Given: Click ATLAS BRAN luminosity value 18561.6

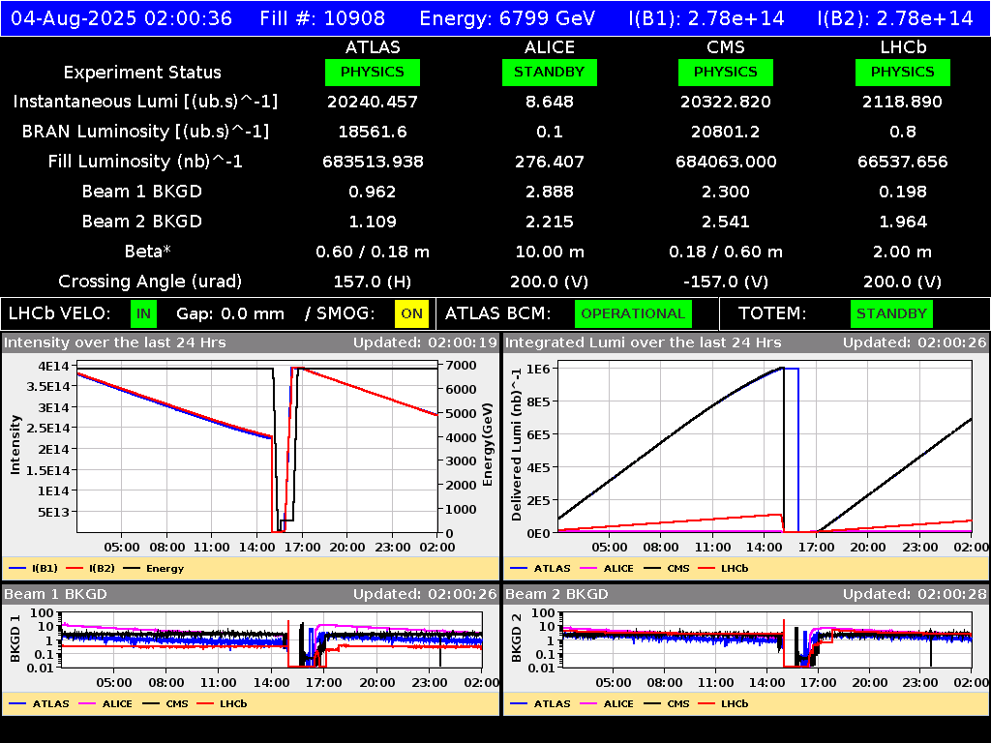Looking at the screenshot, I should click(373, 132).
